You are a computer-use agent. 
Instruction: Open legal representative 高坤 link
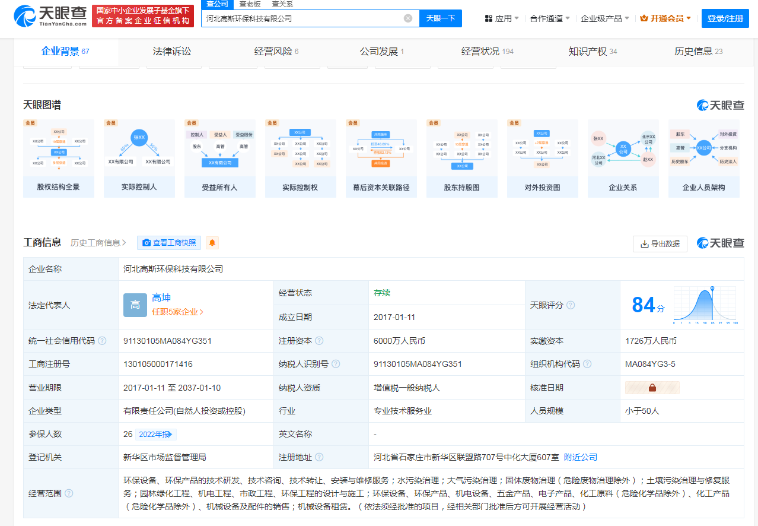[161, 298]
